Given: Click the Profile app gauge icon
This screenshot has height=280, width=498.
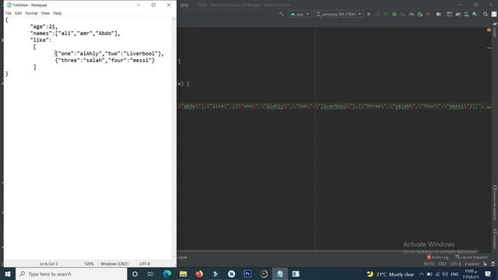Looking at the screenshot, I should click(x=412, y=14).
